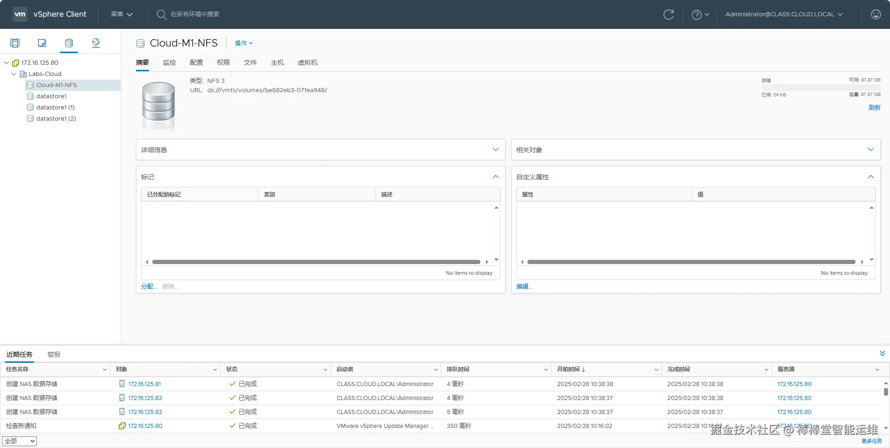Open the 更多任务 link

tap(872, 441)
